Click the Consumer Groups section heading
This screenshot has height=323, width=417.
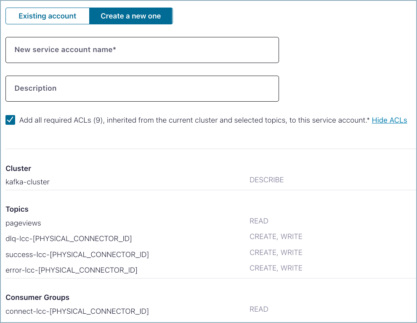(37, 297)
